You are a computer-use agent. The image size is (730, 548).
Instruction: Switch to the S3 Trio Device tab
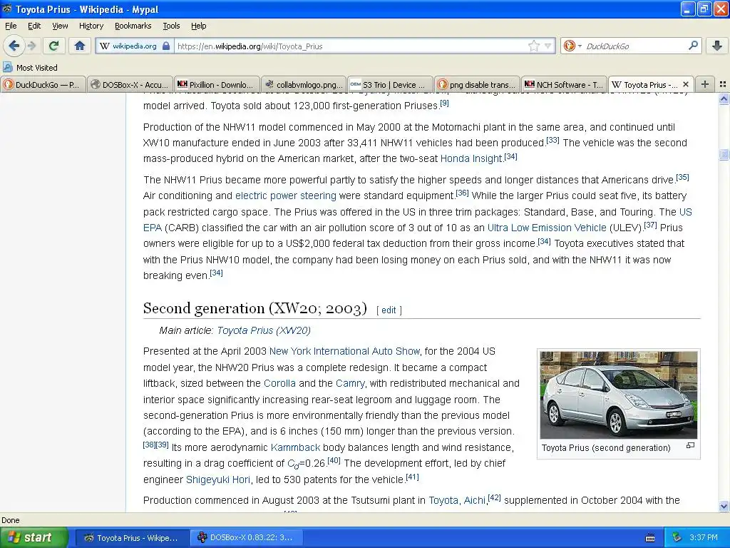point(390,84)
